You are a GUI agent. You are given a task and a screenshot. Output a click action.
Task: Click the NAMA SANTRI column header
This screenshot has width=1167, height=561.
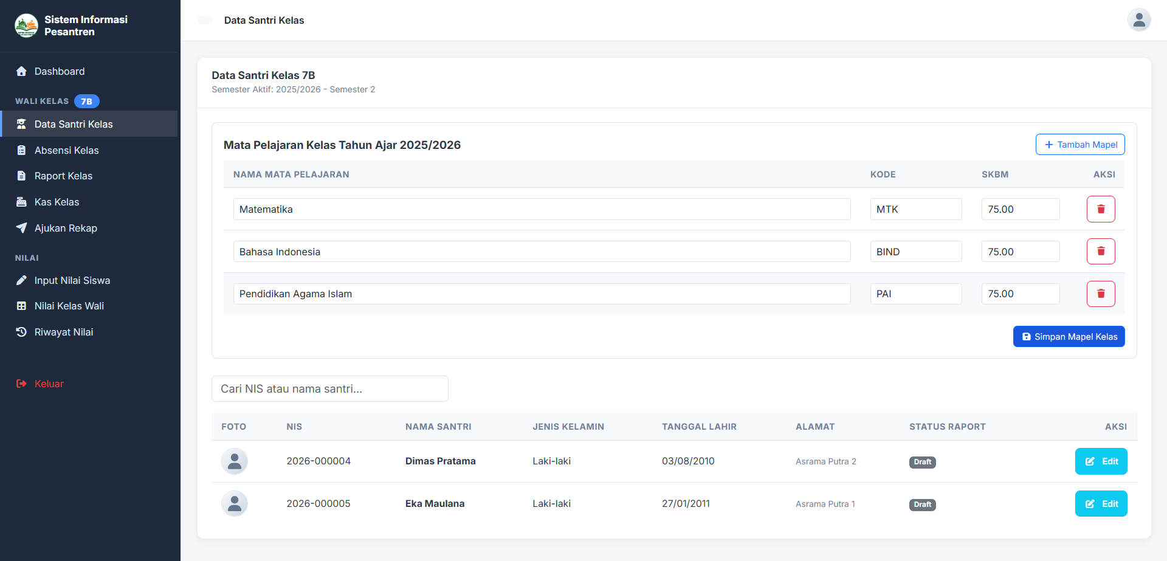point(438,427)
